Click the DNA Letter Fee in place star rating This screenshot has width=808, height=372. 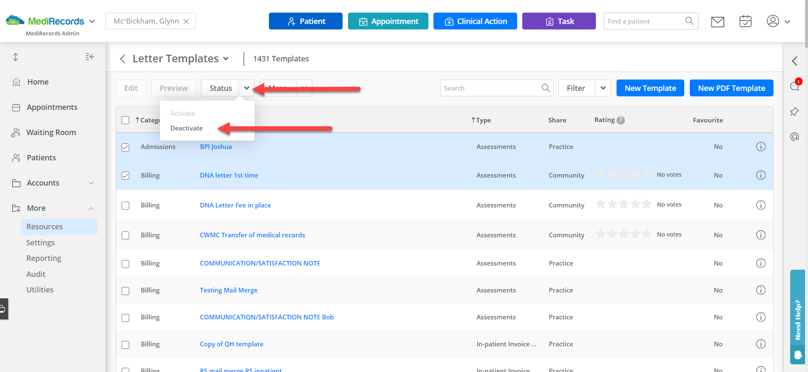click(x=624, y=204)
